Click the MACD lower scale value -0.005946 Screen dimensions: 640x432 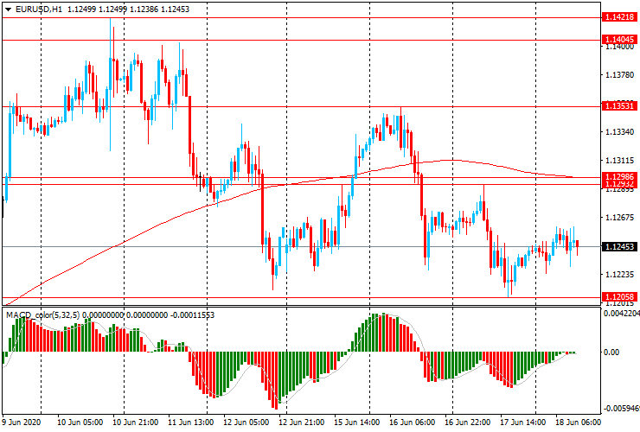tap(622, 409)
